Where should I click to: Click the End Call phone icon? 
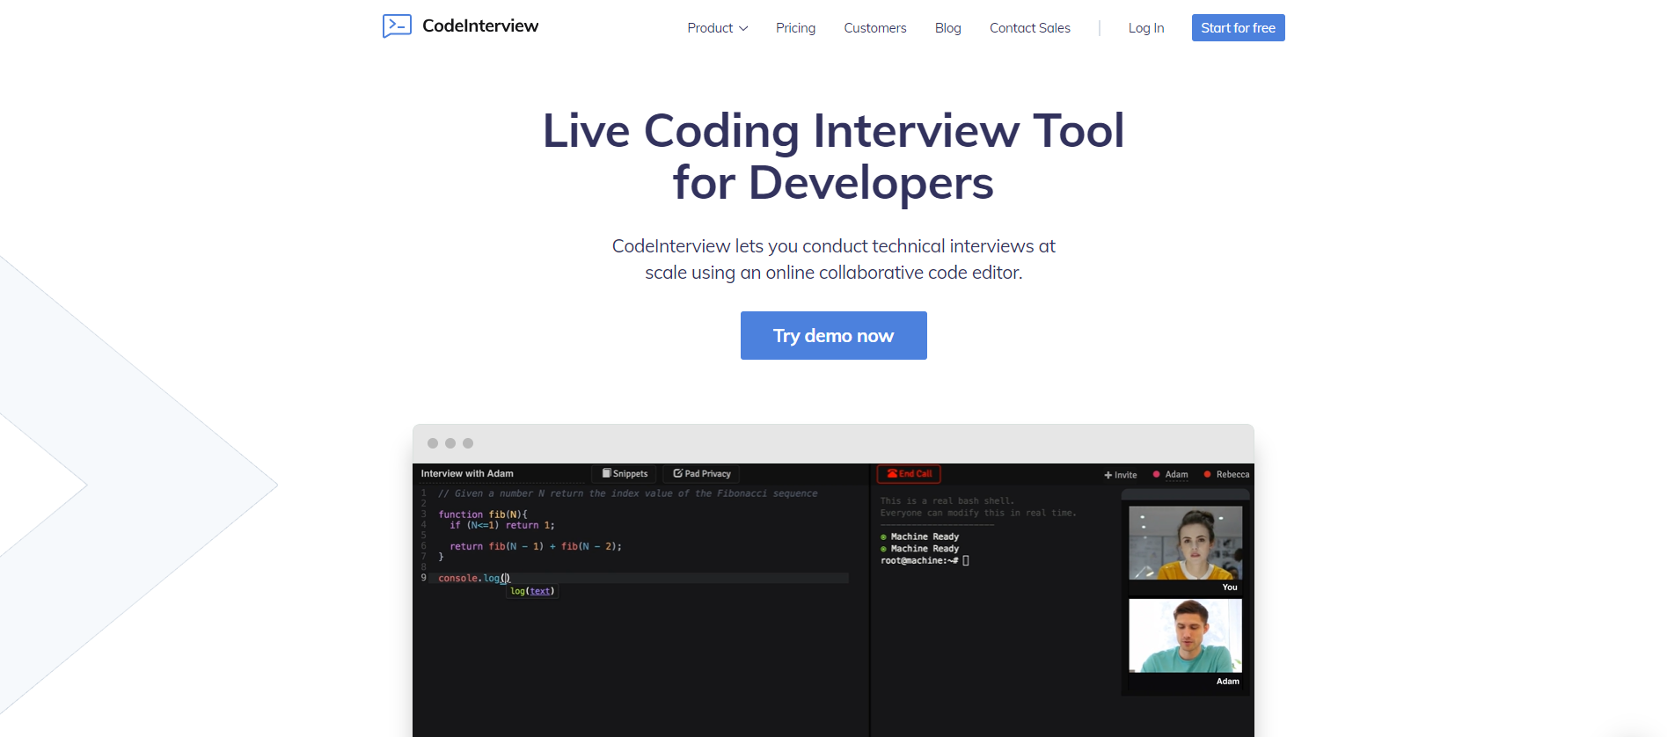click(892, 474)
